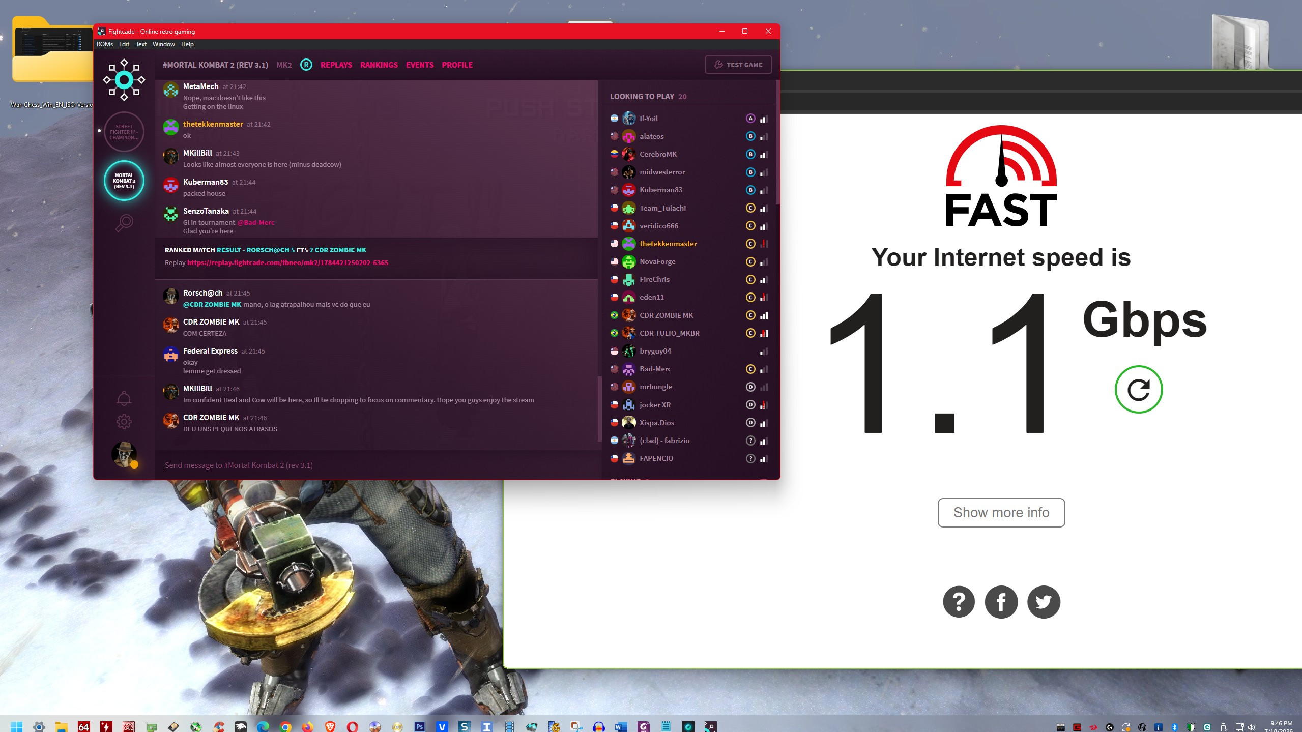Open the Text menu in Fightcade
The image size is (1302, 732).
pos(141,44)
